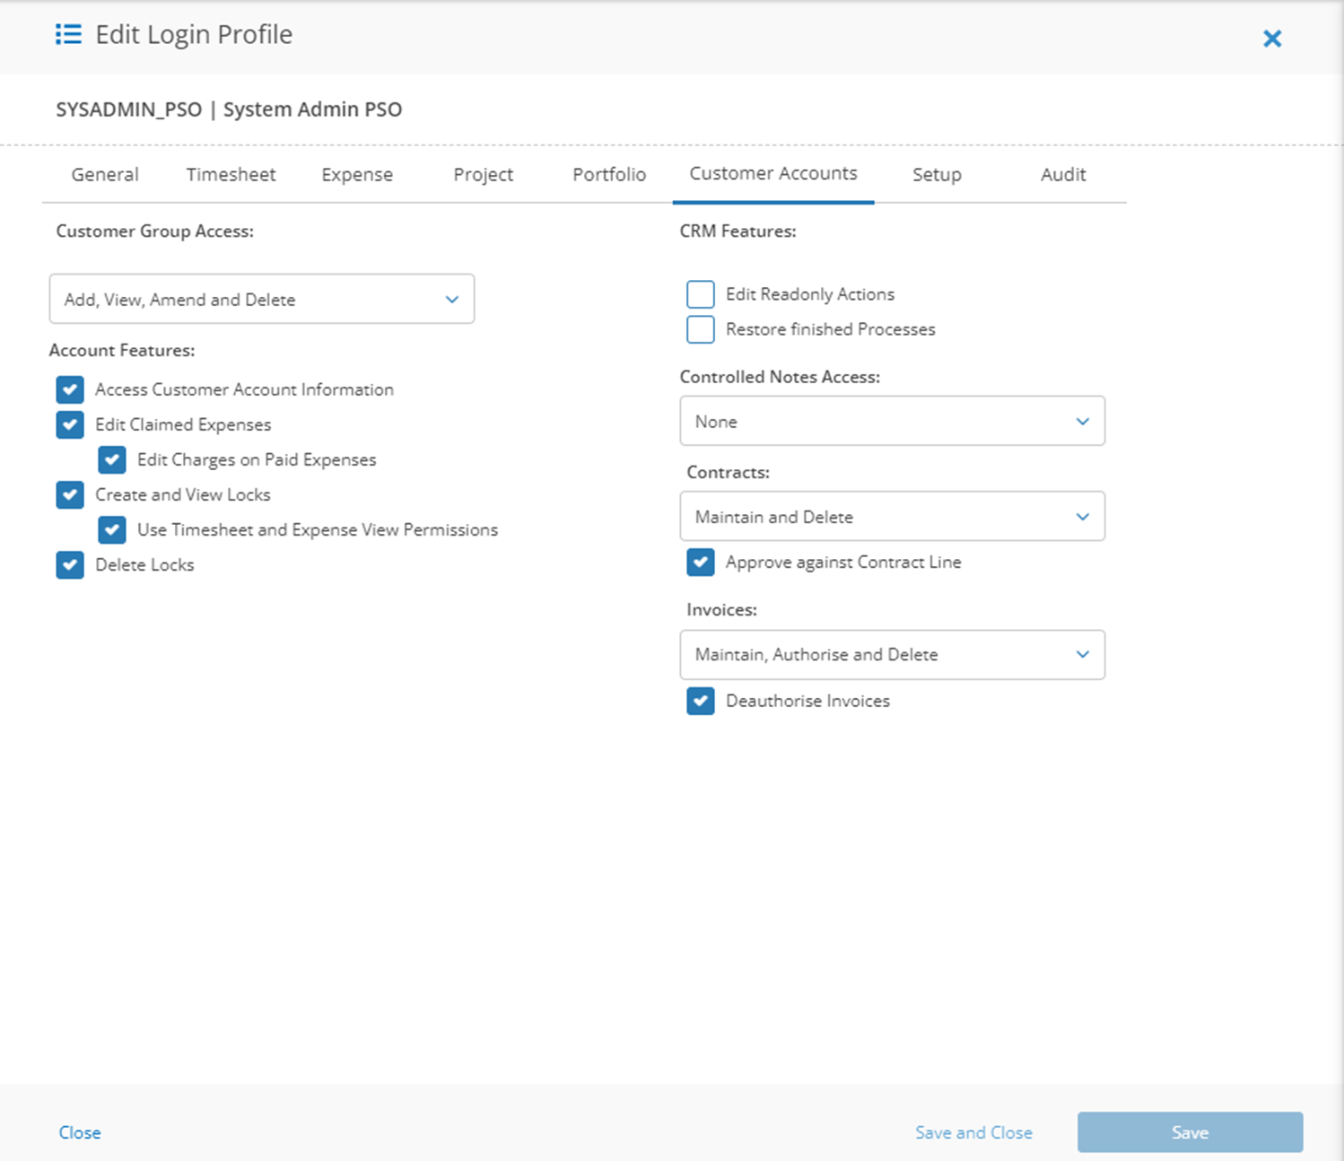Screen dimensions: 1344x1161
Task: Click the list icon beside Edit Login Profile
Action: (68, 35)
